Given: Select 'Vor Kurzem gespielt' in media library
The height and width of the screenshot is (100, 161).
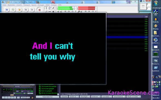Looking at the screenshot, I should click(x=47, y=89).
